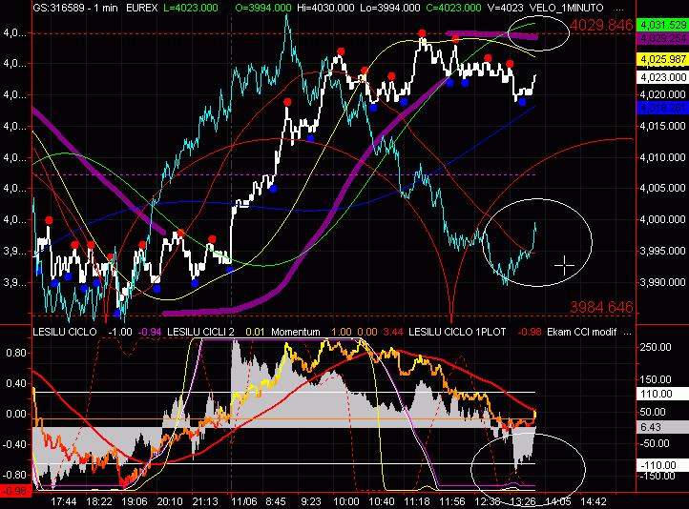This screenshot has height=509, width=689.
Task: Click the red -0.98 value tag
Action: pos(13,490)
